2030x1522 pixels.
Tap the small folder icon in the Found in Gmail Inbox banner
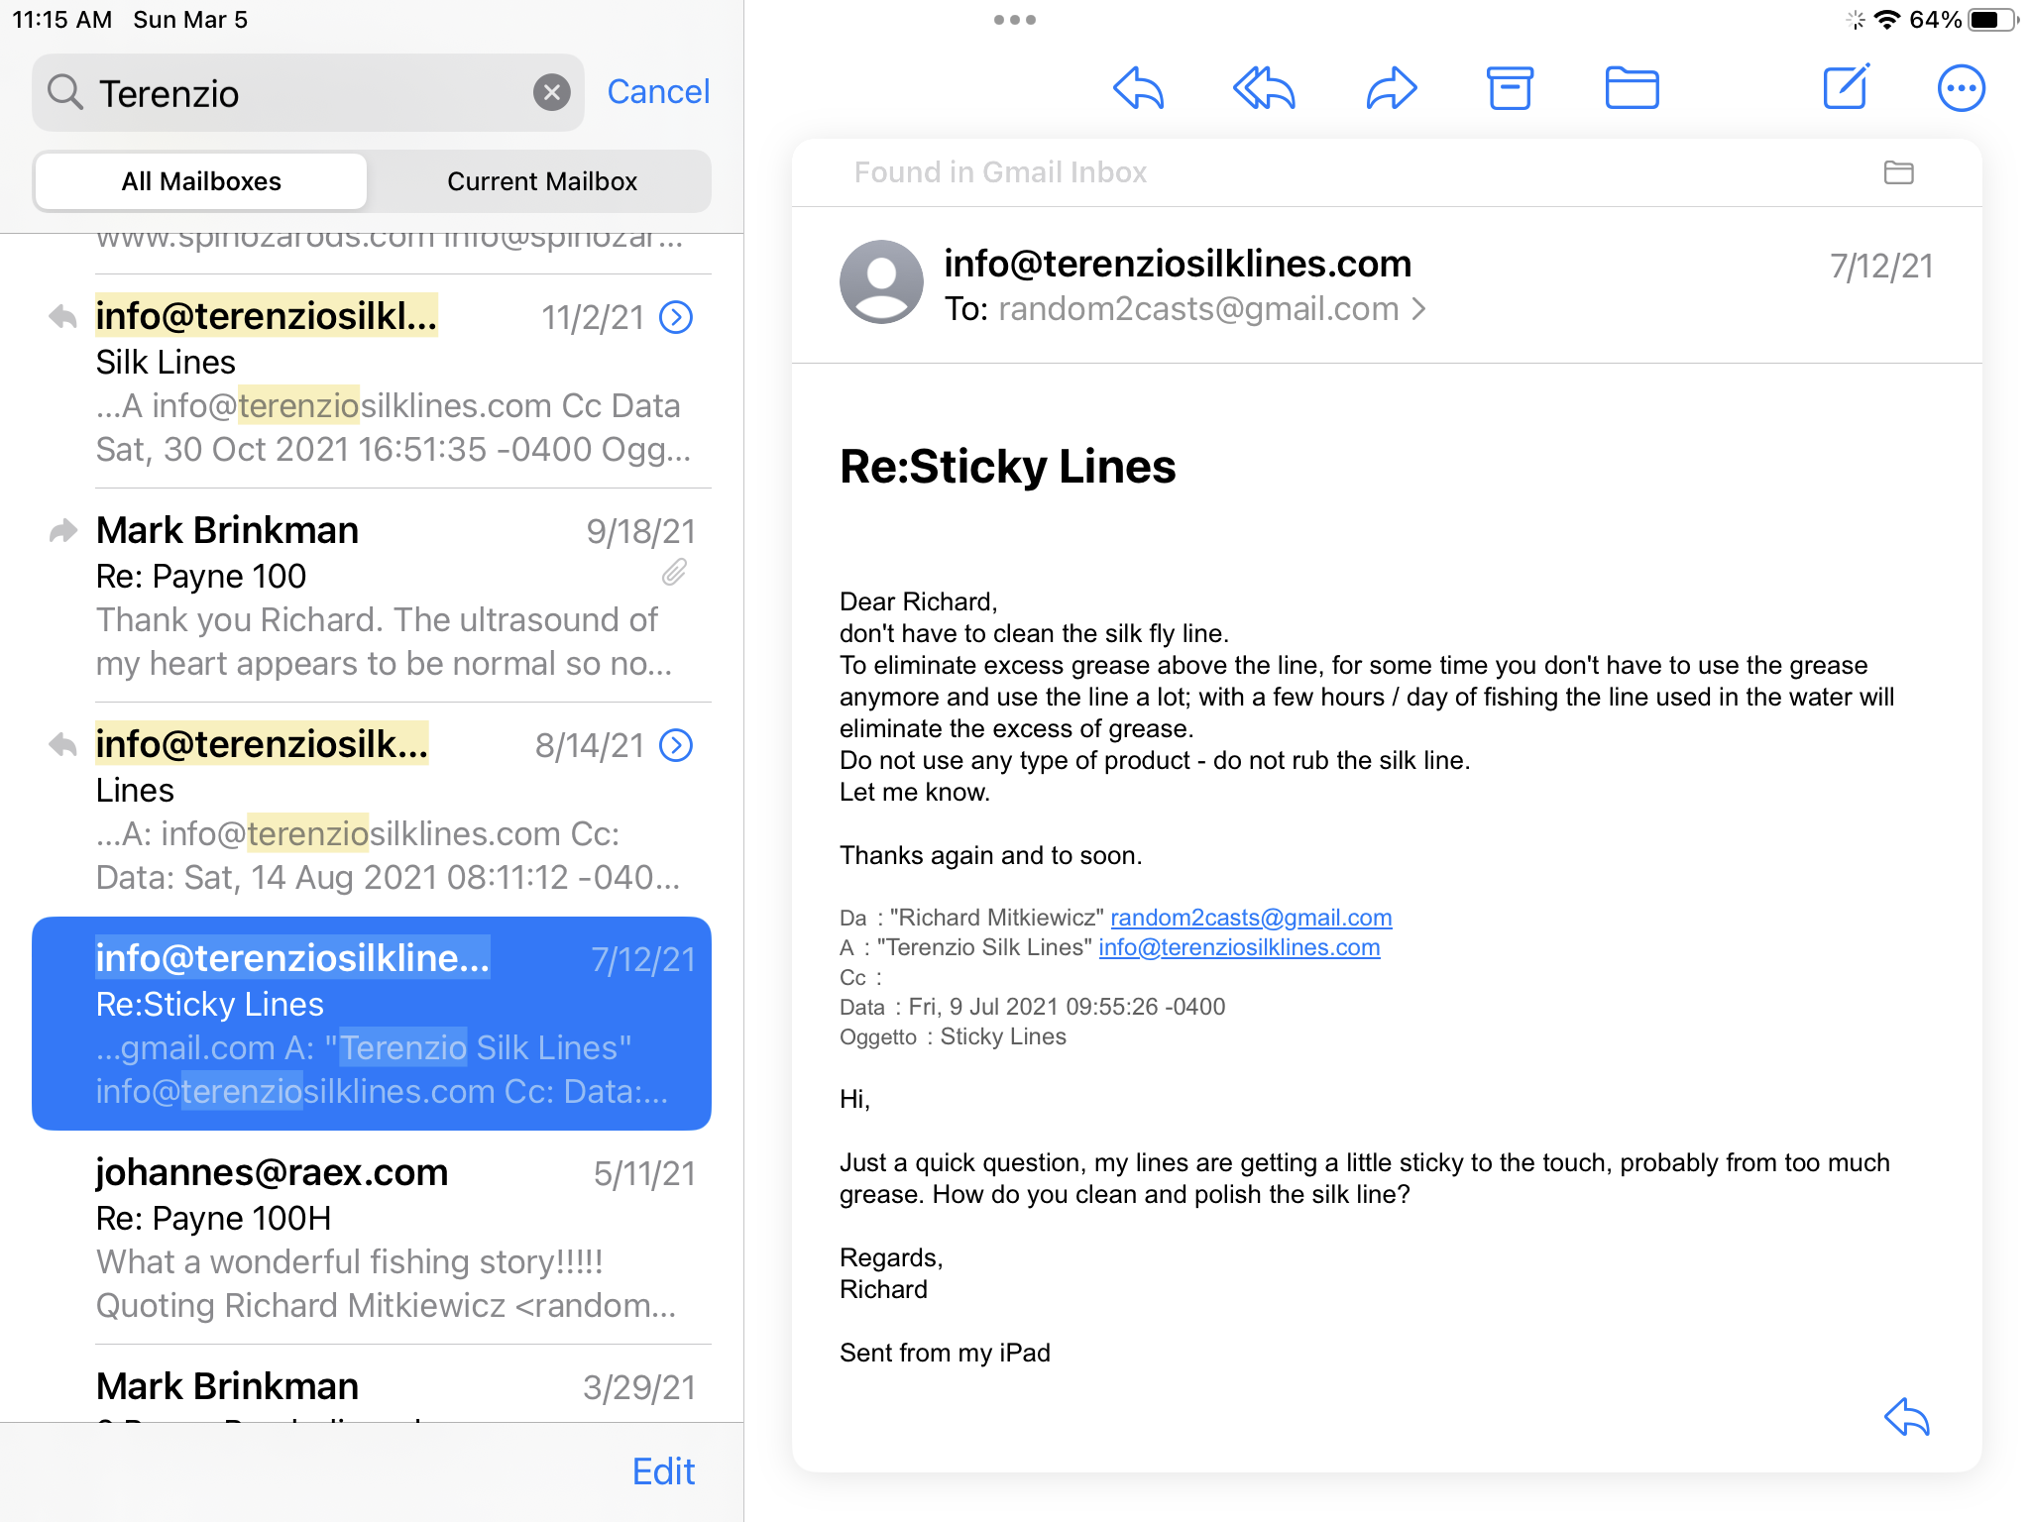1898,172
